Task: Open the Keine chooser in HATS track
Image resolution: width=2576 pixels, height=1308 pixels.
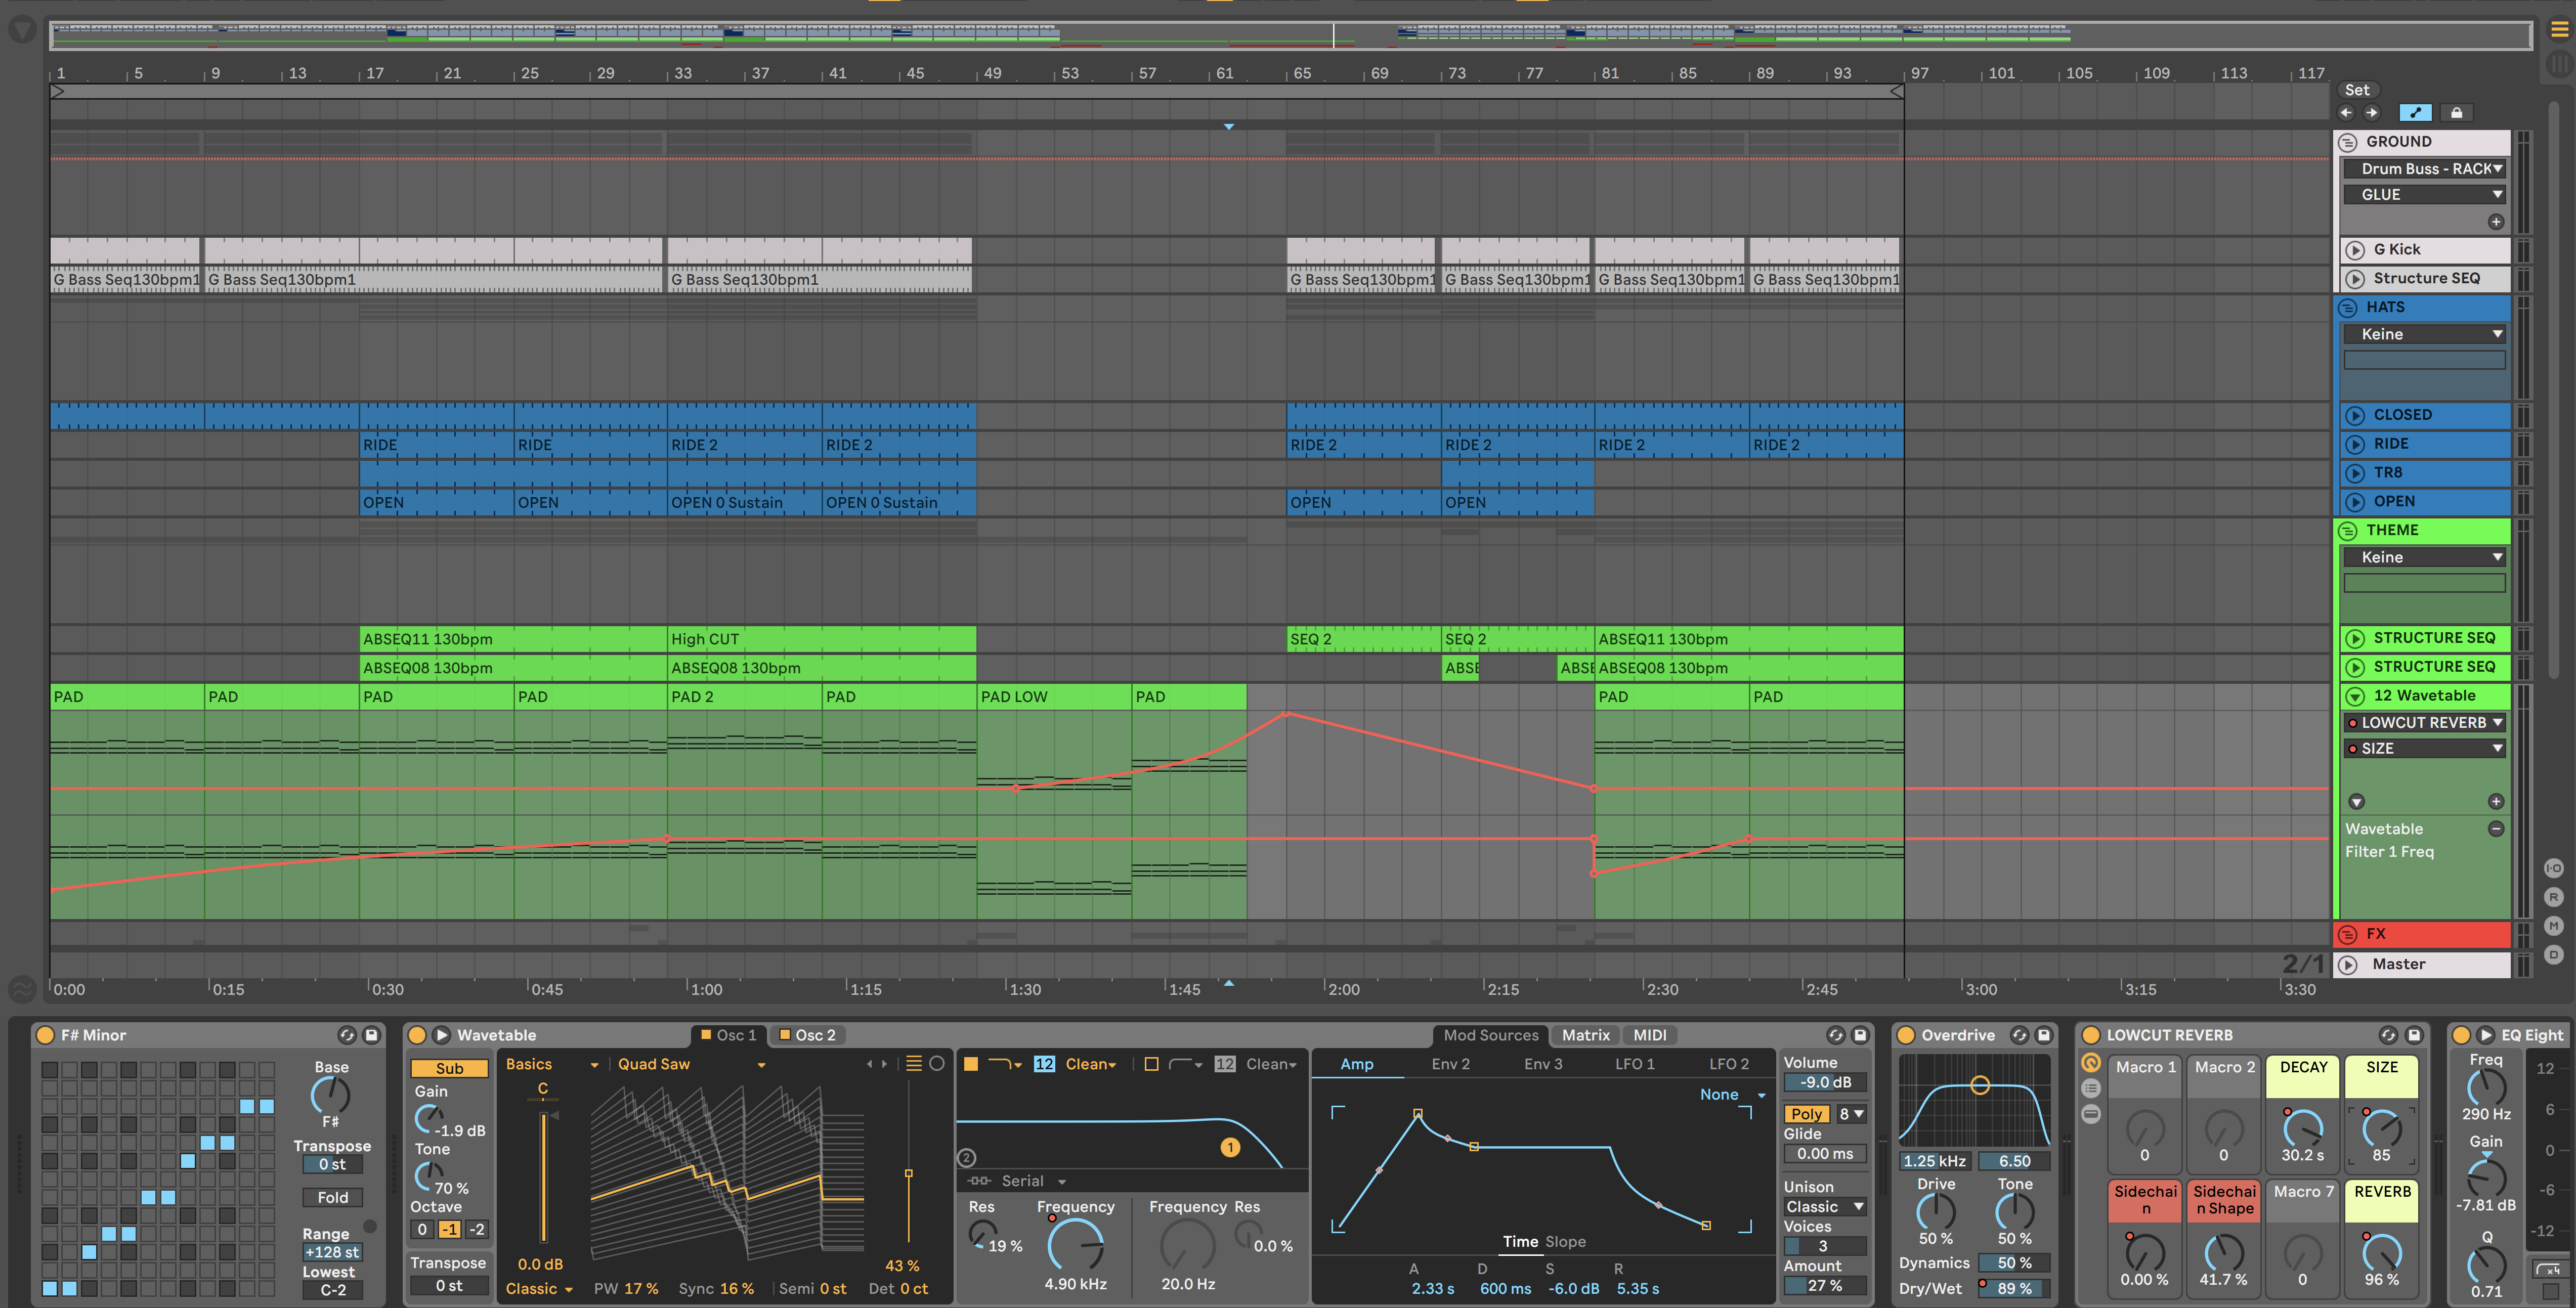Action: point(2424,334)
